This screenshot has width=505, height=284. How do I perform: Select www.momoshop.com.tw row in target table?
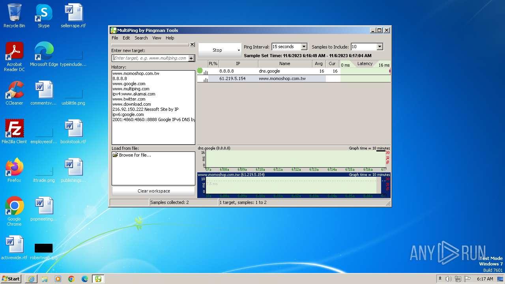[x=294, y=78]
